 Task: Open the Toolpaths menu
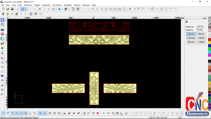coord(68,5)
